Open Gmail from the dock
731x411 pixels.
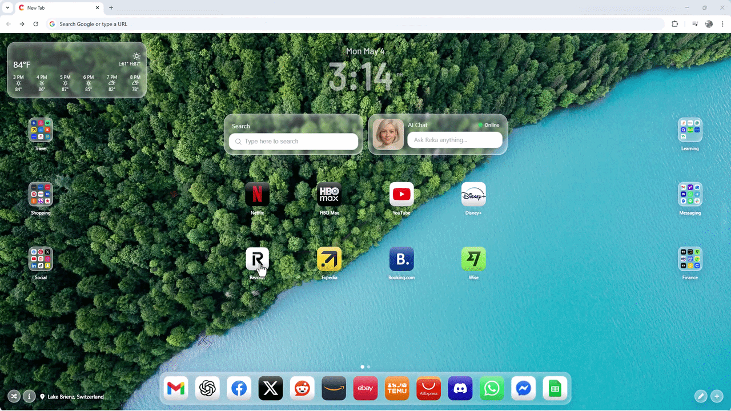(176, 389)
